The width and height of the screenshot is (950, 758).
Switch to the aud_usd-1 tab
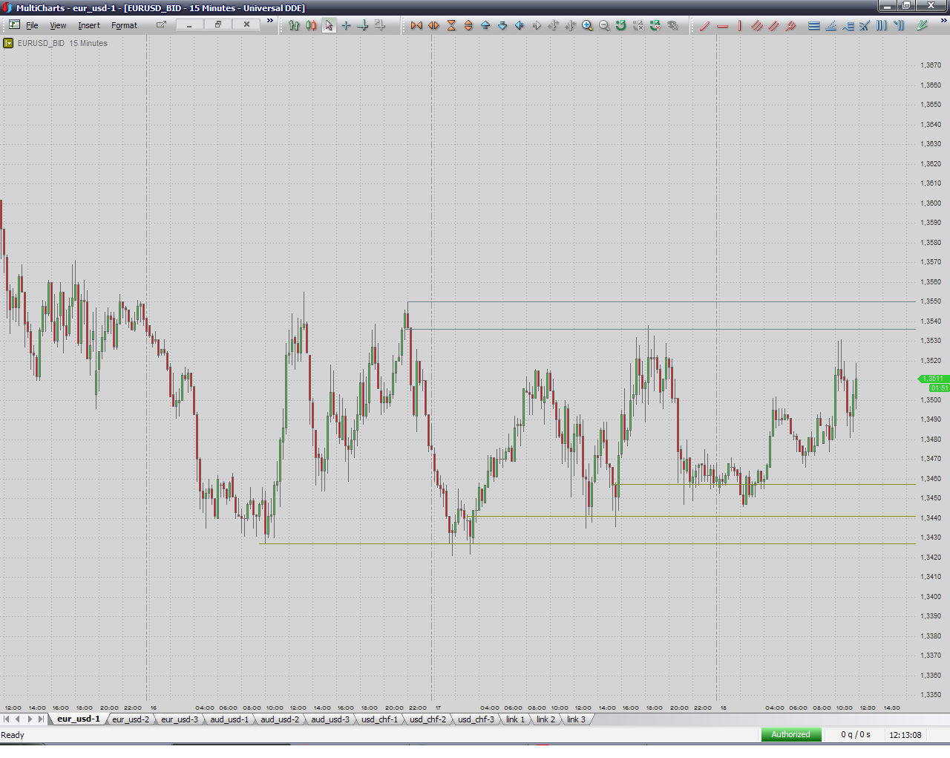click(229, 719)
